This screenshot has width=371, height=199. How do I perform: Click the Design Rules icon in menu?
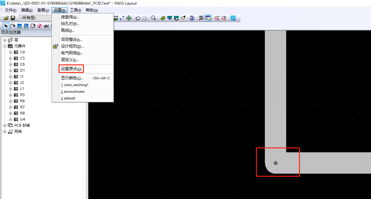pyautogui.click(x=55, y=46)
